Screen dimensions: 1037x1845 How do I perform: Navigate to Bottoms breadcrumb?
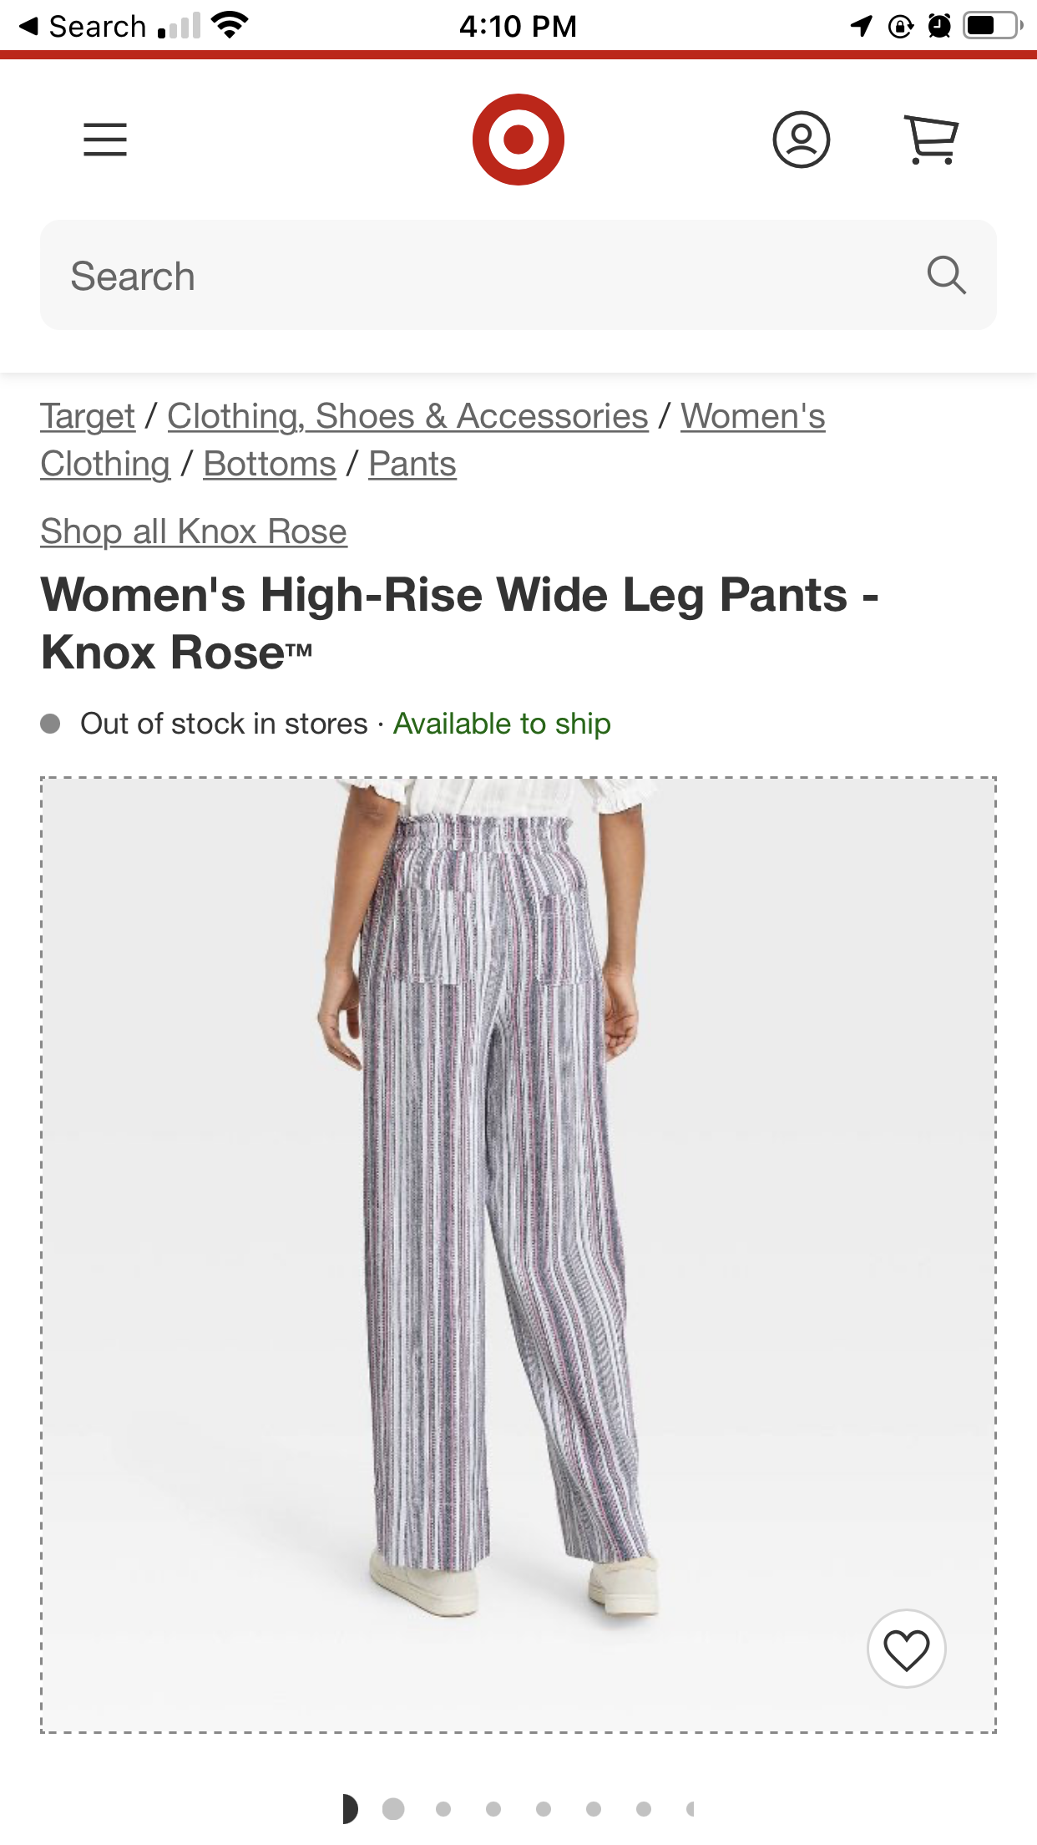[270, 464]
